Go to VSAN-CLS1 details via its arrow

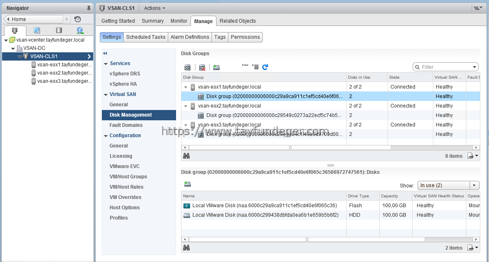click(89, 56)
